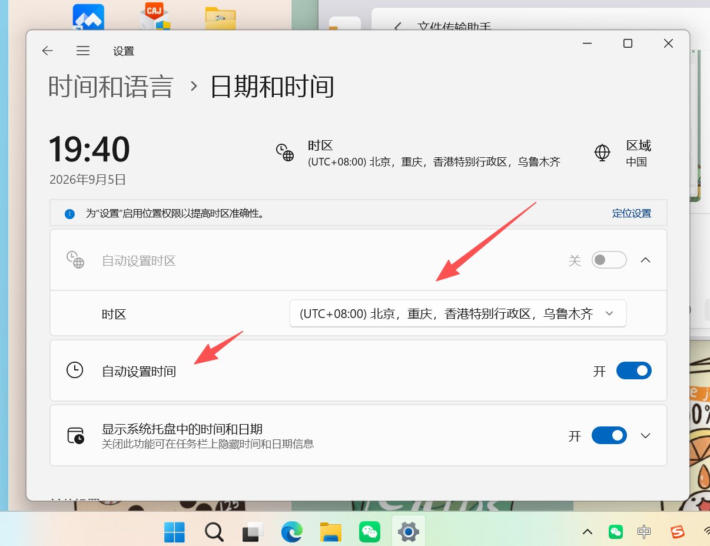Click the 设置 window title text
This screenshot has width=710, height=546.
pos(124,51)
